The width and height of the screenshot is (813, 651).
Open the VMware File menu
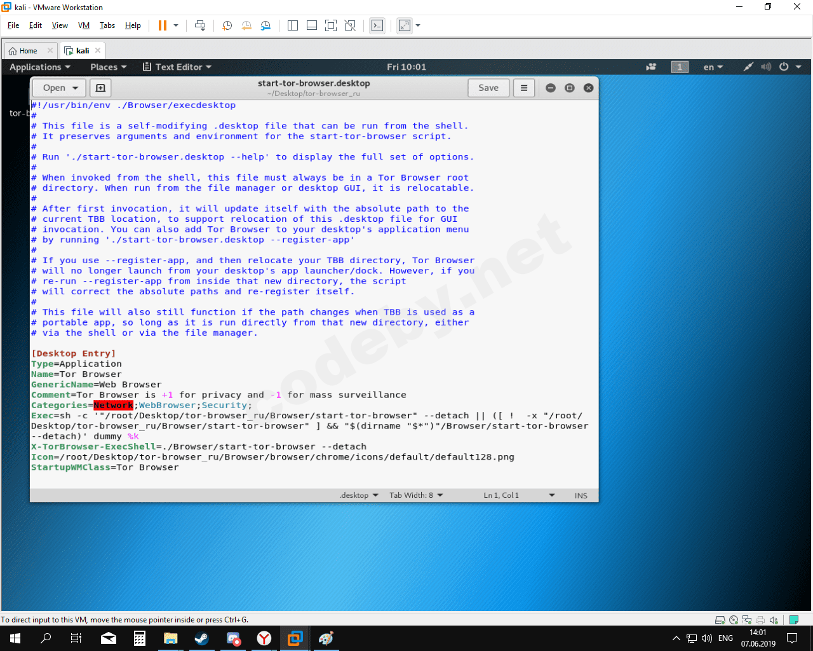(13, 25)
